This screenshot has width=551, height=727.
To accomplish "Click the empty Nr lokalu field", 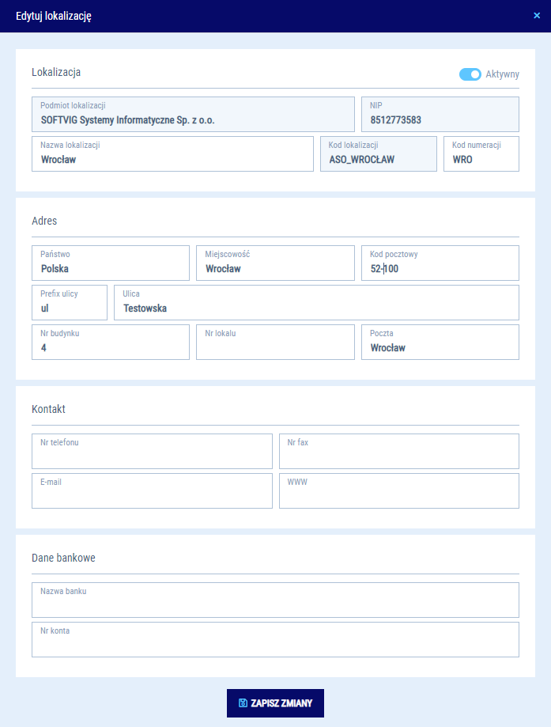I will [275, 343].
